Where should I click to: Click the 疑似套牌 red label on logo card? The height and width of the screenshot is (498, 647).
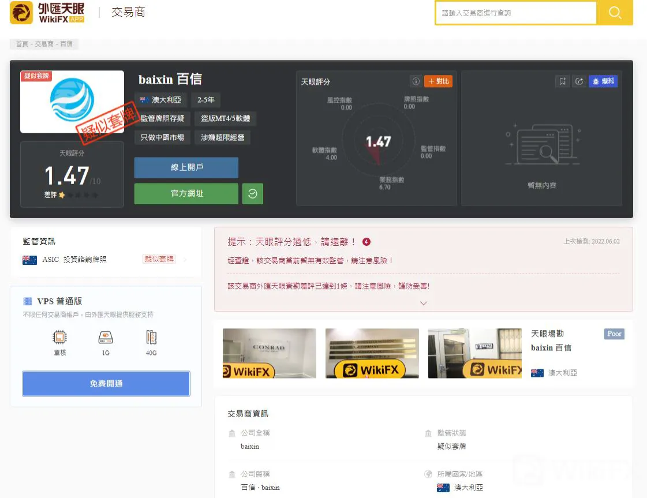click(x=36, y=76)
